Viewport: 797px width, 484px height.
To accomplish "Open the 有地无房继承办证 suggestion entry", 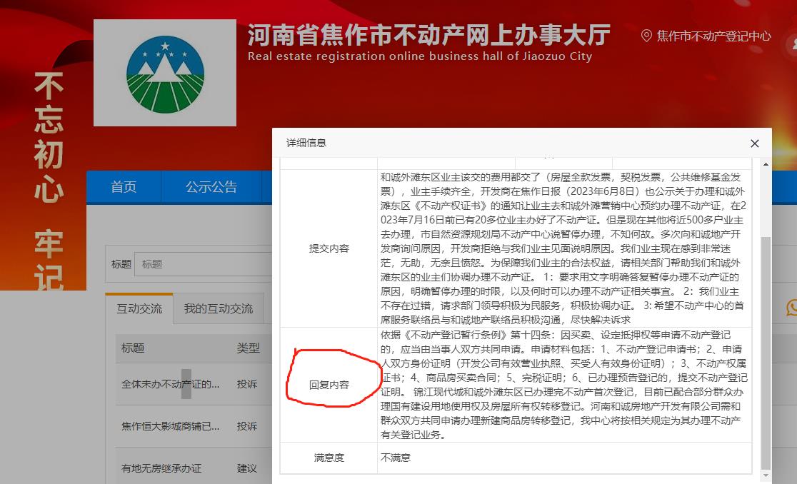I will tap(163, 468).
